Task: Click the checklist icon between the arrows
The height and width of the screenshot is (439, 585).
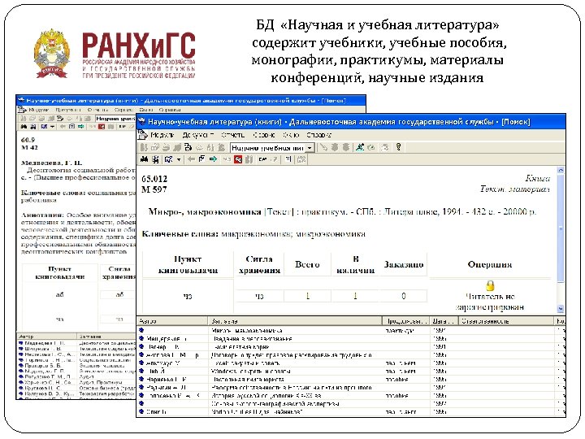Action: click(x=201, y=159)
